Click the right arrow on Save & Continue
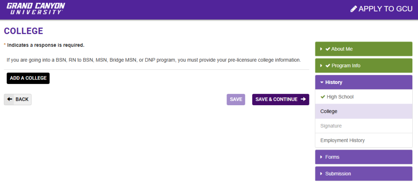418x186 pixels. (303, 99)
